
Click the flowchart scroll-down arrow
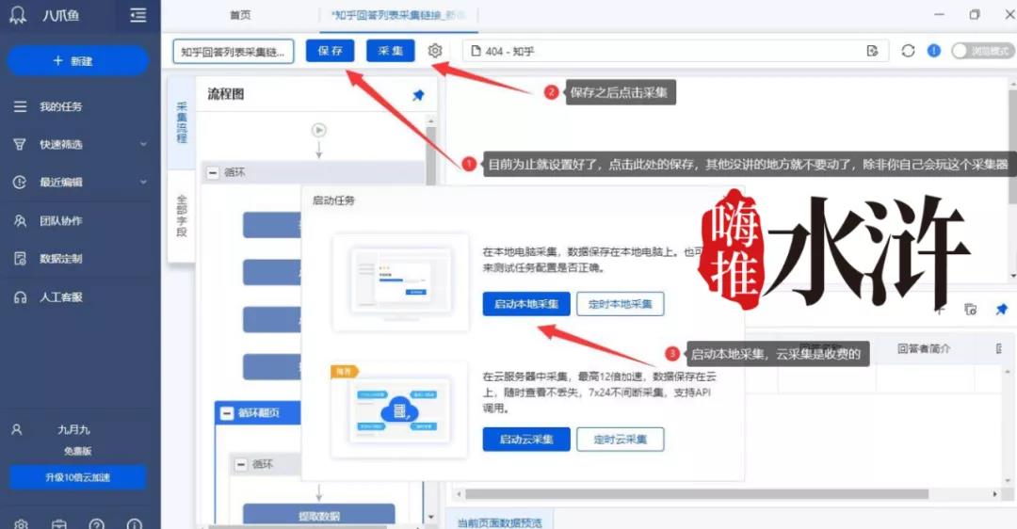[431, 517]
